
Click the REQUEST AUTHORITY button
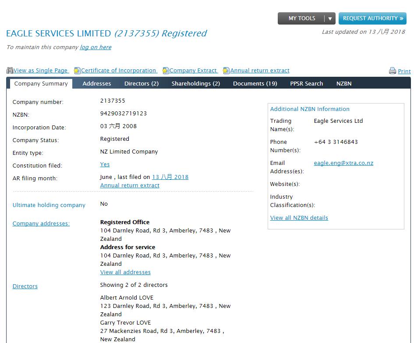pyautogui.click(x=372, y=18)
